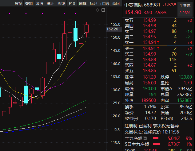Click 外盘 value 199500

point(149,100)
